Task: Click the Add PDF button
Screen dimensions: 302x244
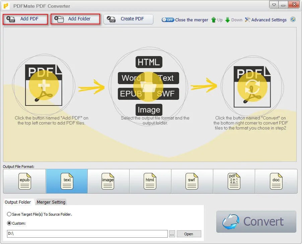Action: coord(25,19)
